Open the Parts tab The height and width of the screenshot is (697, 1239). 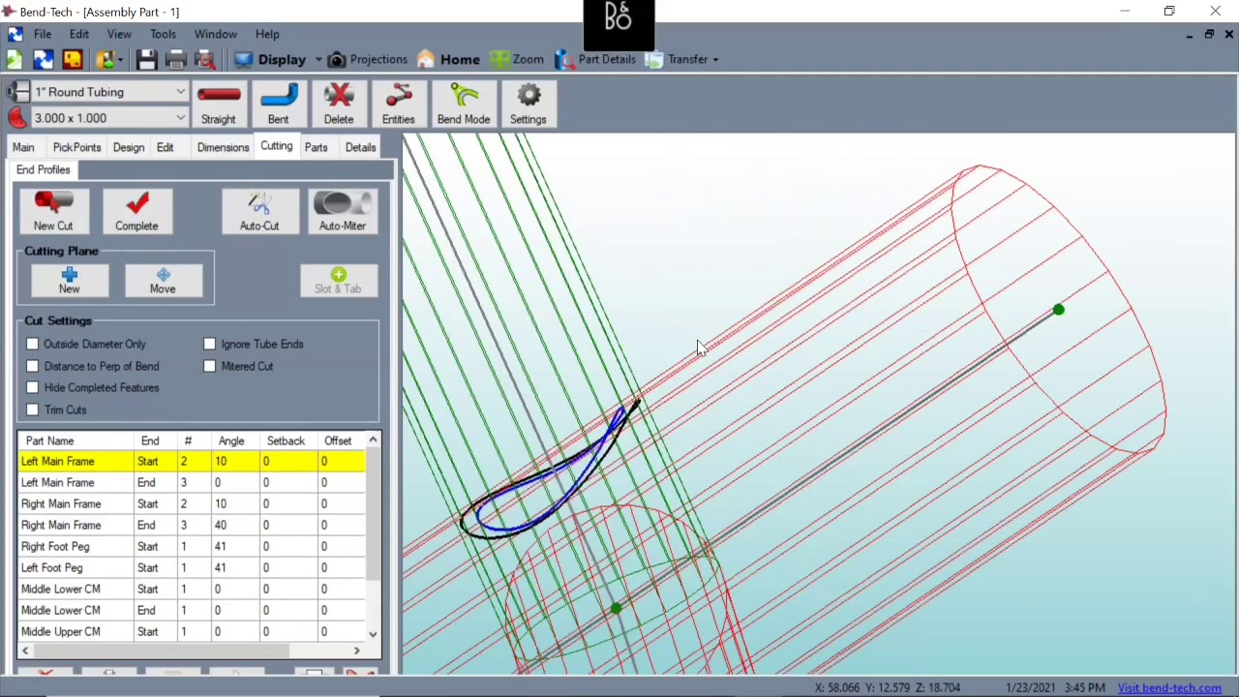(316, 147)
